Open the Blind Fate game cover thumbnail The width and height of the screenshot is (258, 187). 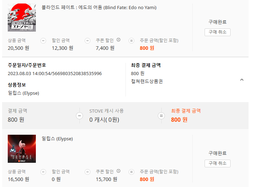(x=22, y=17)
